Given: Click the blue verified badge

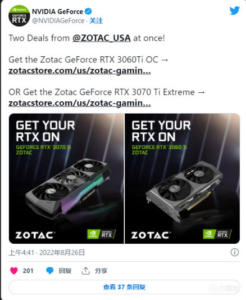Looking at the screenshot, I should [x=88, y=11].
